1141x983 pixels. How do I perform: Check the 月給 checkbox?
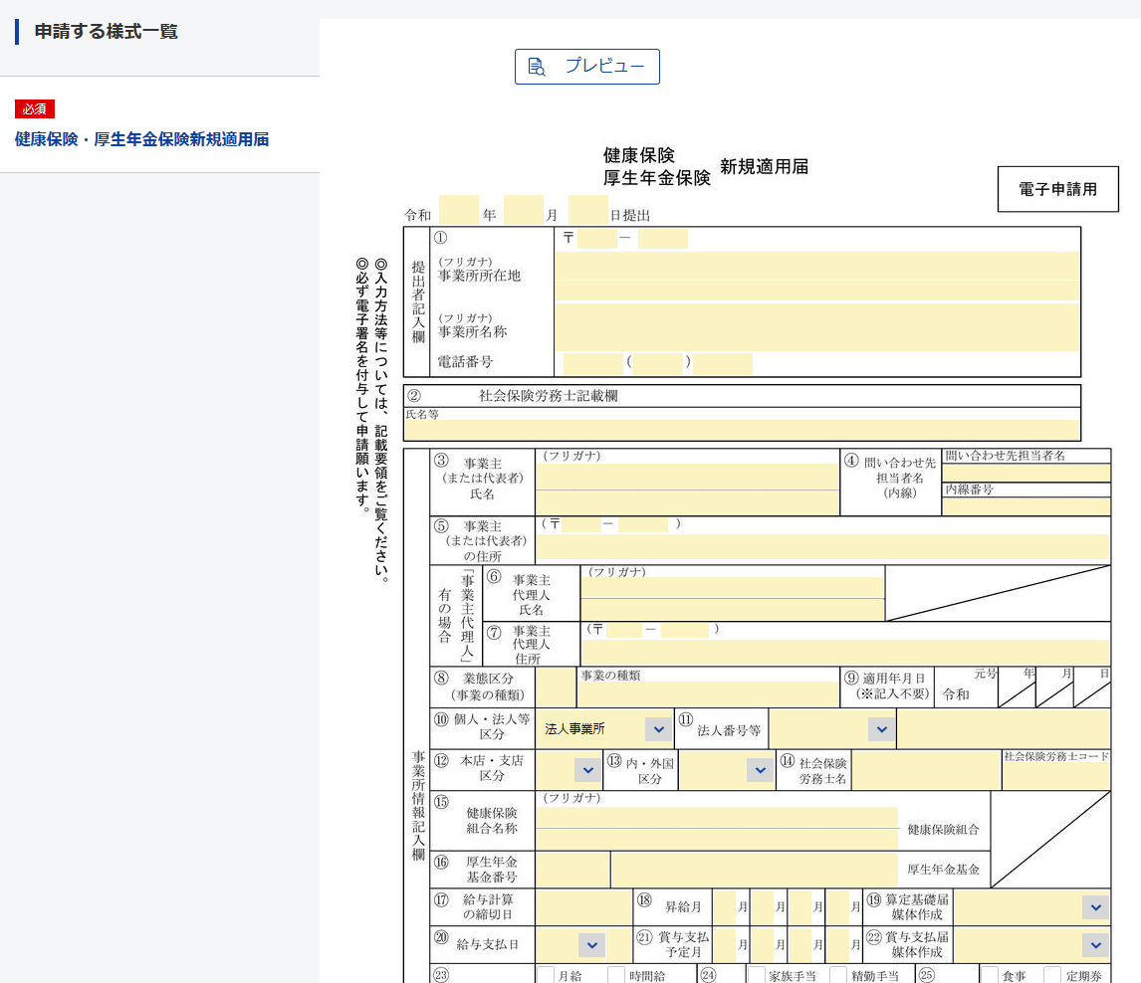coord(546,975)
